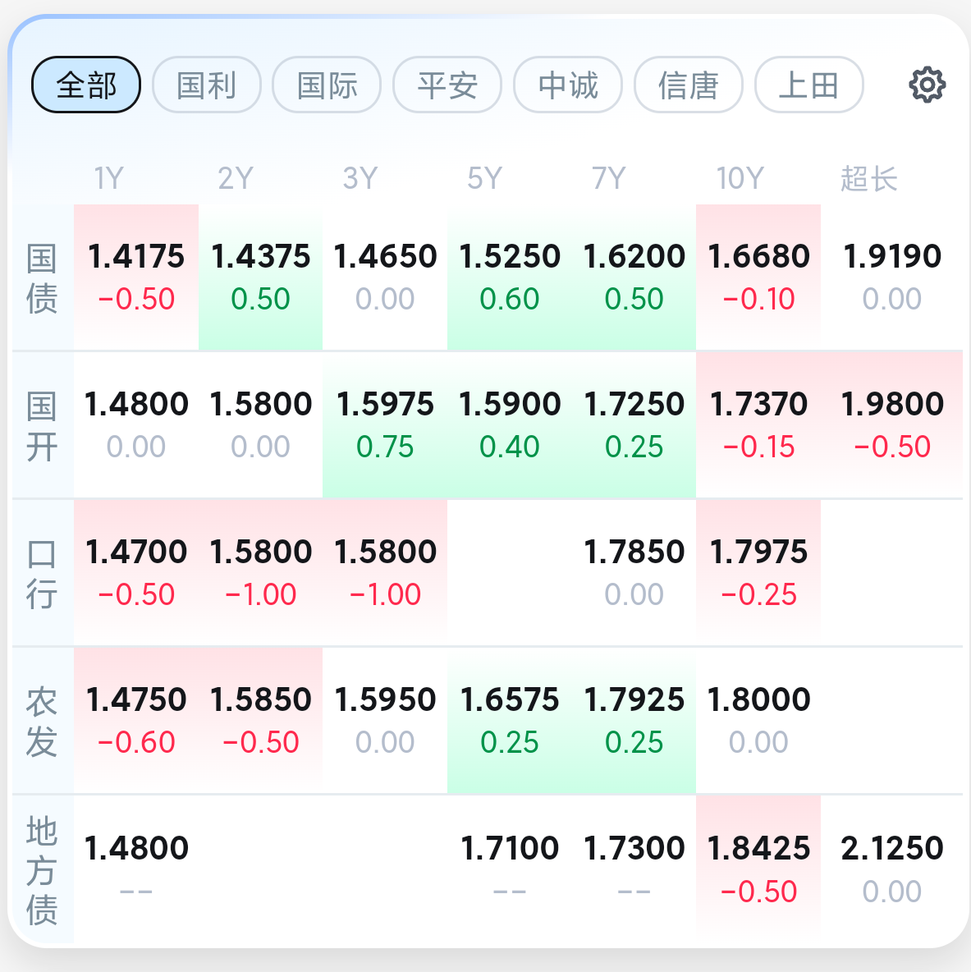Select the 全部 filter tab
This screenshot has width=971, height=972.
point(86,85)
